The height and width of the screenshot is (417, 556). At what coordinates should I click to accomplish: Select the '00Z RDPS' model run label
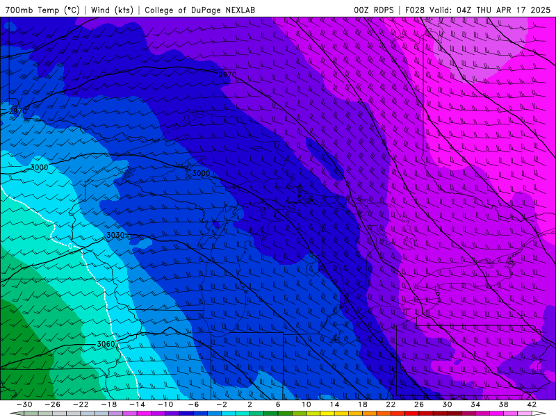pos(374,10)
